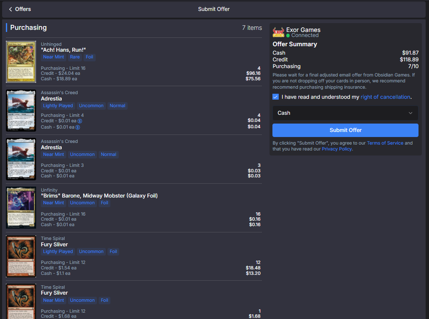Click the Offer Summary heading
The height and width of the screenshot is (319, 429).
point(295,44)
